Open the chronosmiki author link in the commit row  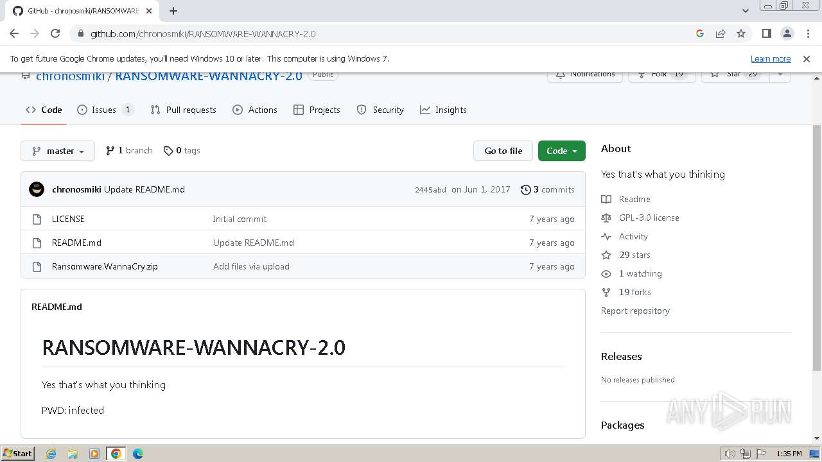(76, 189)
